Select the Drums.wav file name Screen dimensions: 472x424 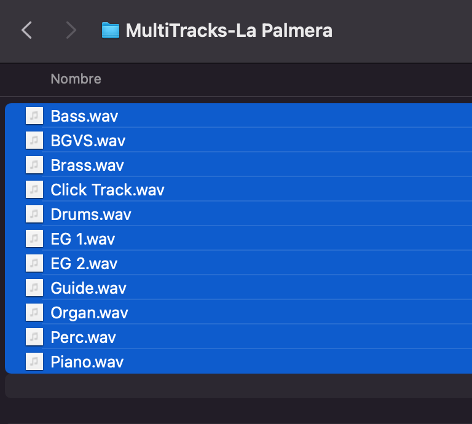tap(91, 214)
